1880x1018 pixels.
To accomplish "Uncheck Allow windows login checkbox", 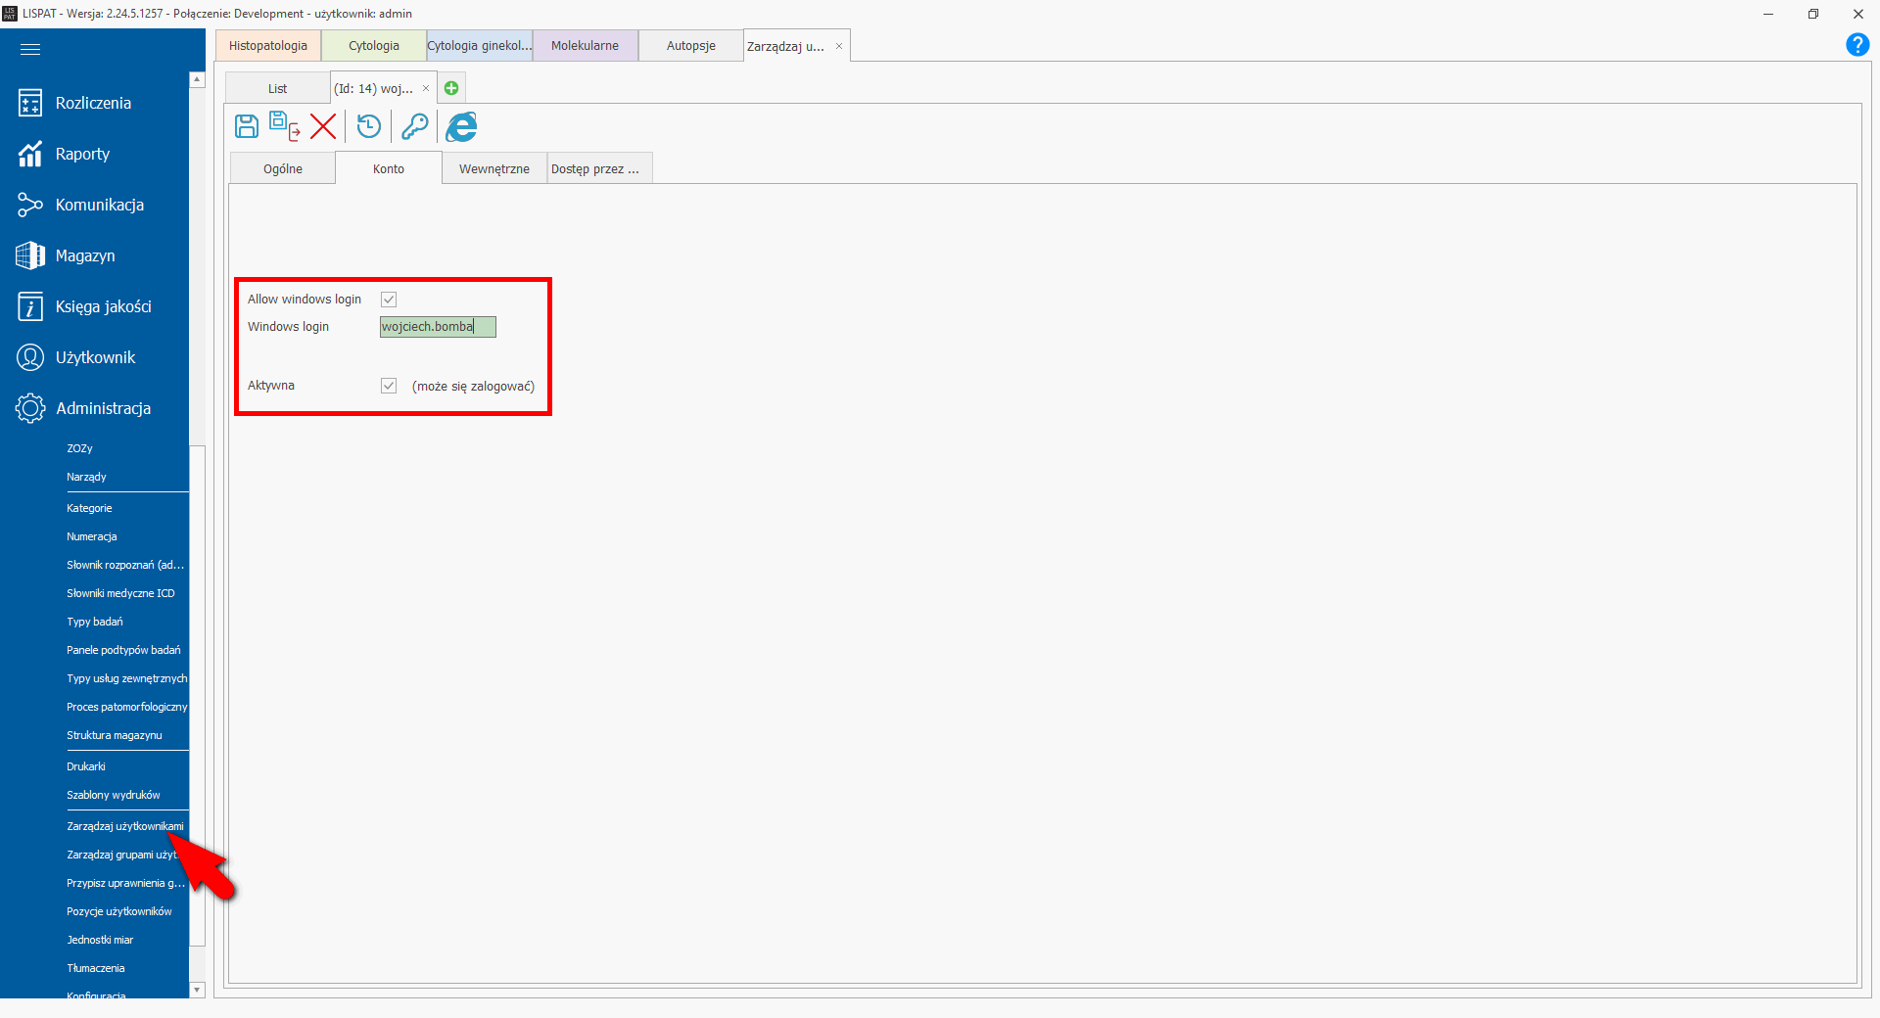I will pyautogui.click(x=389, y=300).
